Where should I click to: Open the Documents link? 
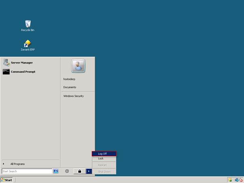pos(70,87)
